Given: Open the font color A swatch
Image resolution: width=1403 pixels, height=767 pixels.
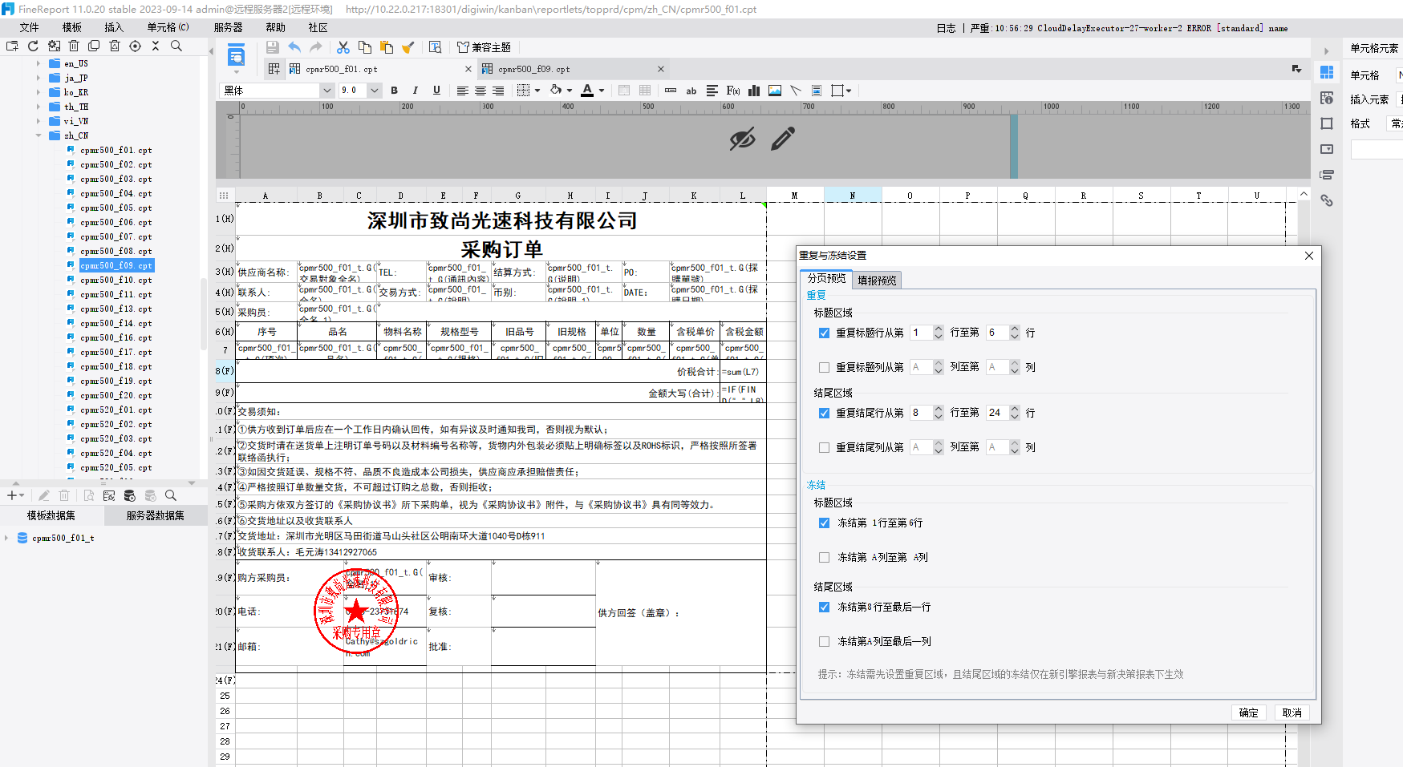Looking at the screenshot, I should point(587,91).
